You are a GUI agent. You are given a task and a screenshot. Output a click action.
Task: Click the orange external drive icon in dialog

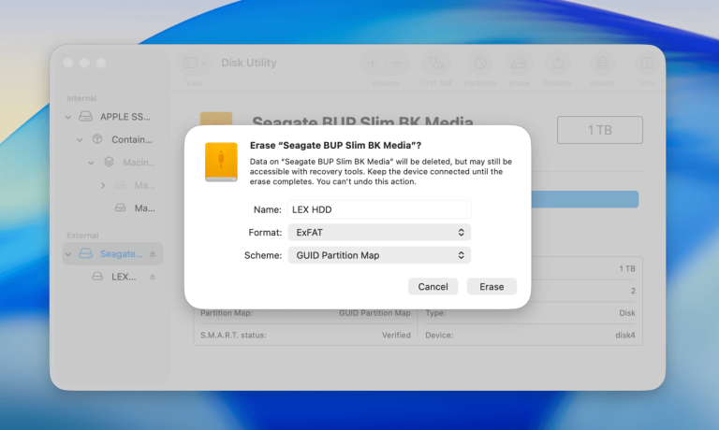[221, 162]
